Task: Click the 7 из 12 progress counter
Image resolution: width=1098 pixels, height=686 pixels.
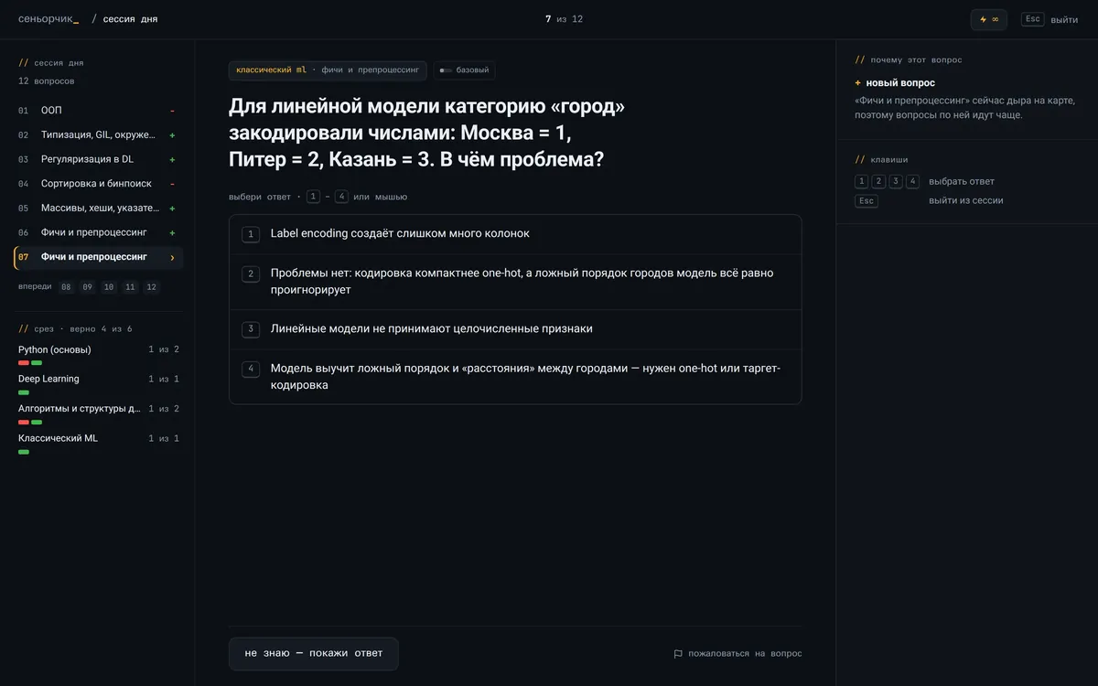Action: point(564,19)
